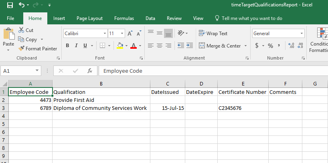Cut the selected cell
This screenshot has height=163, width=328.
coord(26,30)
